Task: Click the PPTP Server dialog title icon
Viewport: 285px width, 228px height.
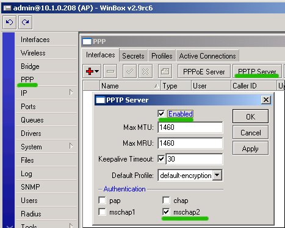Action: 100,100
